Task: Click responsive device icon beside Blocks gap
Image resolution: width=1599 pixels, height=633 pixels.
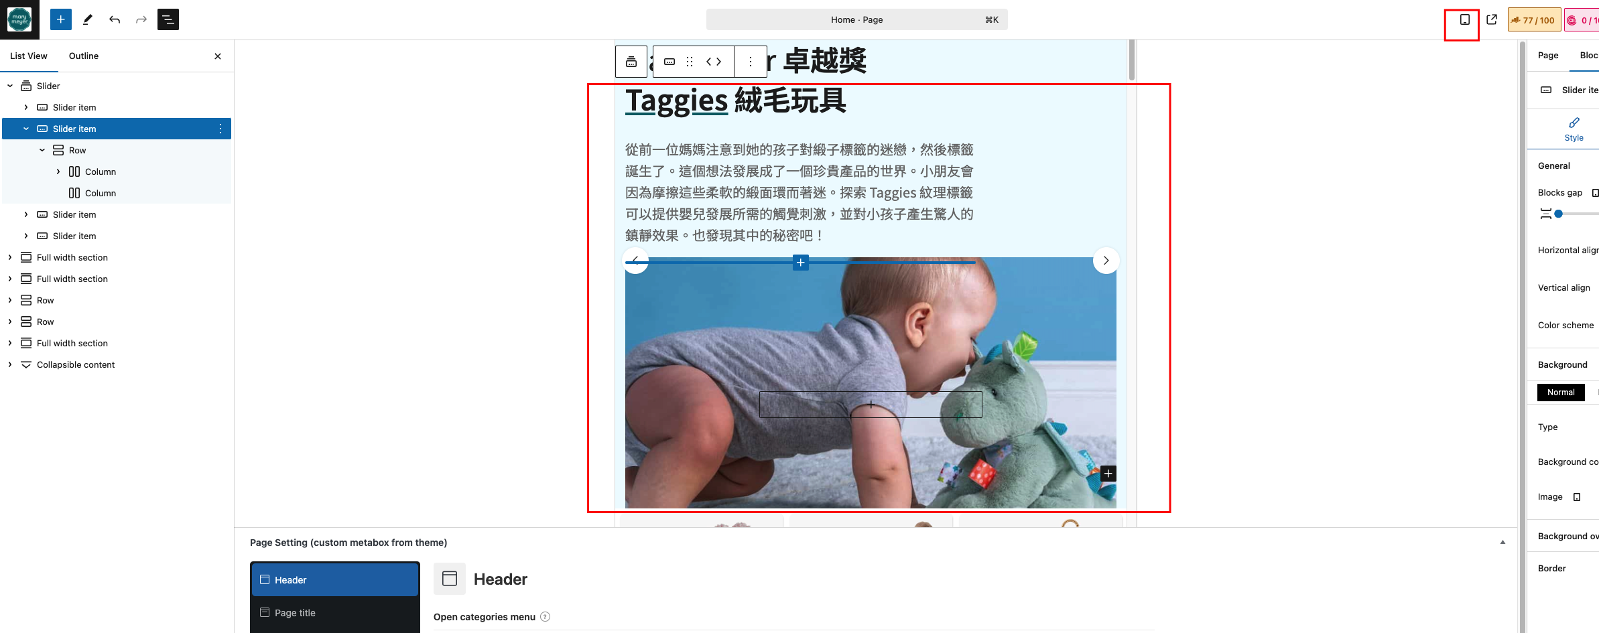Action: (1595, 193)
